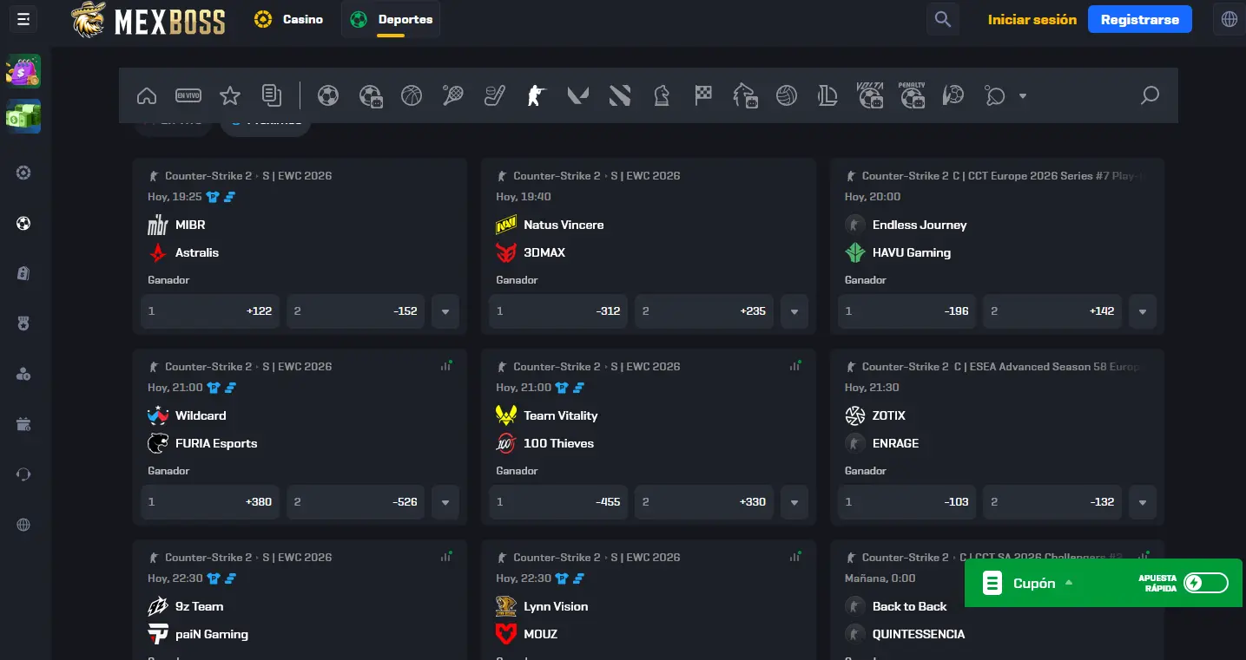This screenshot has width=1246, height=660.
Task: Select the Counter-Strike soldier icon
Action: [536, 95]
